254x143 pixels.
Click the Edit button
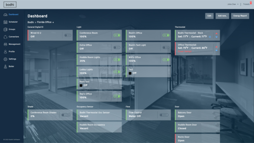pos(209,16)
